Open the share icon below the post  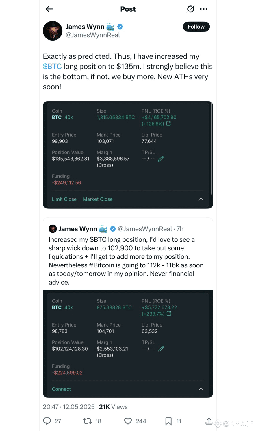[209, 421]
